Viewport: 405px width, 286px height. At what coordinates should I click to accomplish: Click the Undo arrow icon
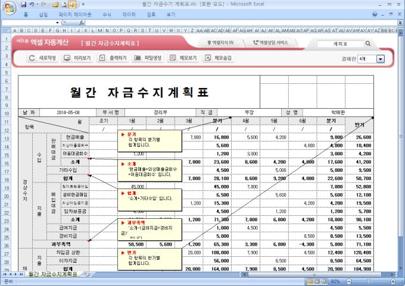click(x=32, y=4)
